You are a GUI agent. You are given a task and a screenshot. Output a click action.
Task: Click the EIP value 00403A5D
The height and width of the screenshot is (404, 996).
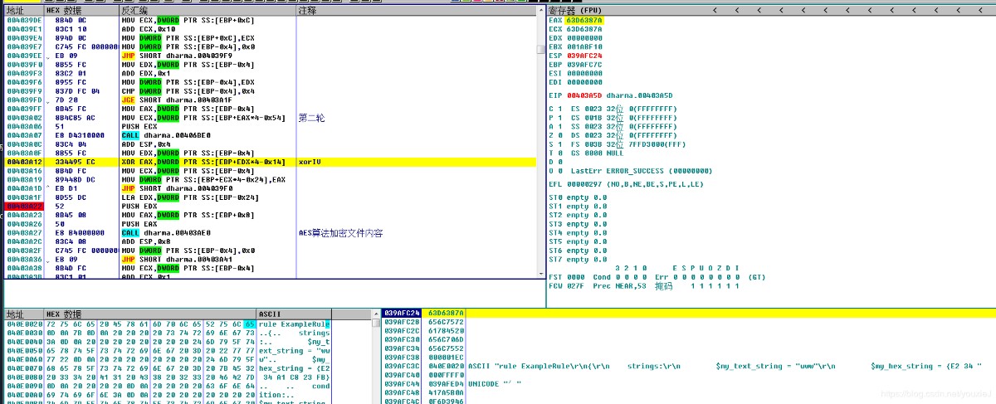pyautogui.click(x=584, y=95)
